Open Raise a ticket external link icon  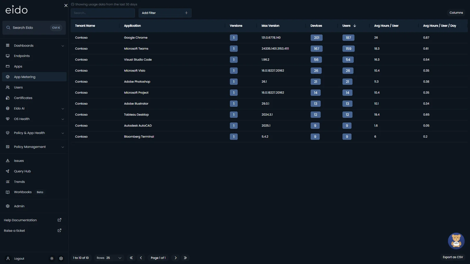[x=59, y=231]
